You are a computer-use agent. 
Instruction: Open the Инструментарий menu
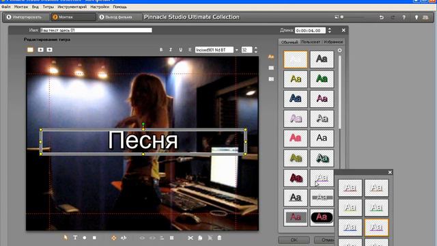tap(72, 7)
